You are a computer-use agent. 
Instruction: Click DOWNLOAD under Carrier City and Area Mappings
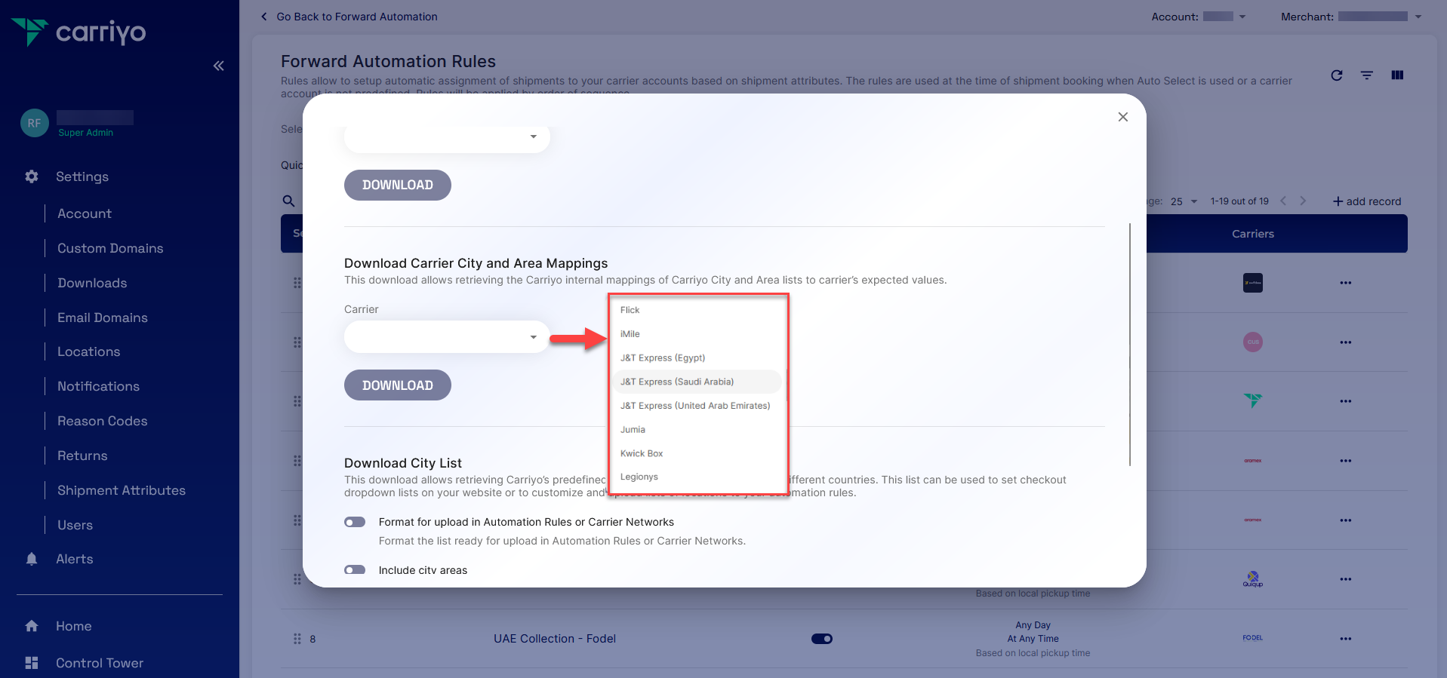pos(398,385)
